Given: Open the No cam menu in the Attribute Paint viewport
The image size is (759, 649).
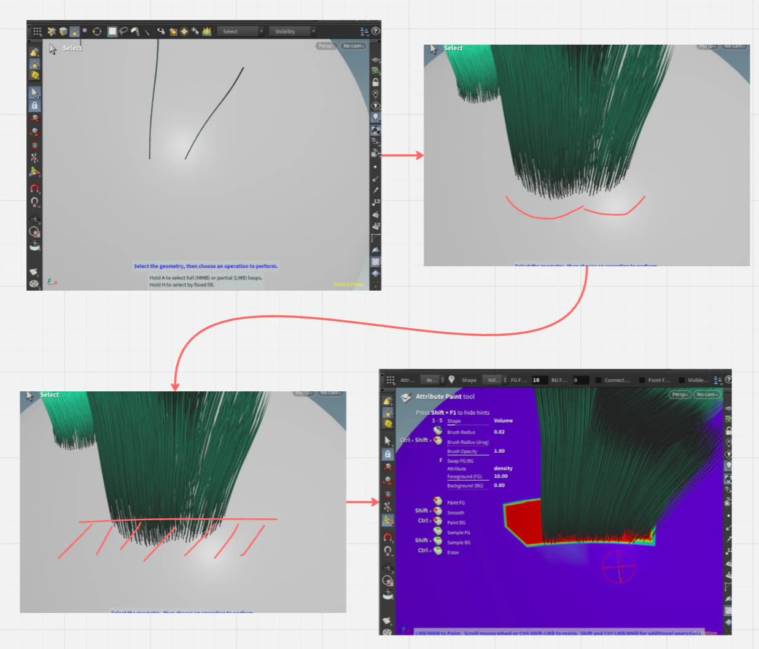Looking at the screenshot, I should coord(707,394).
